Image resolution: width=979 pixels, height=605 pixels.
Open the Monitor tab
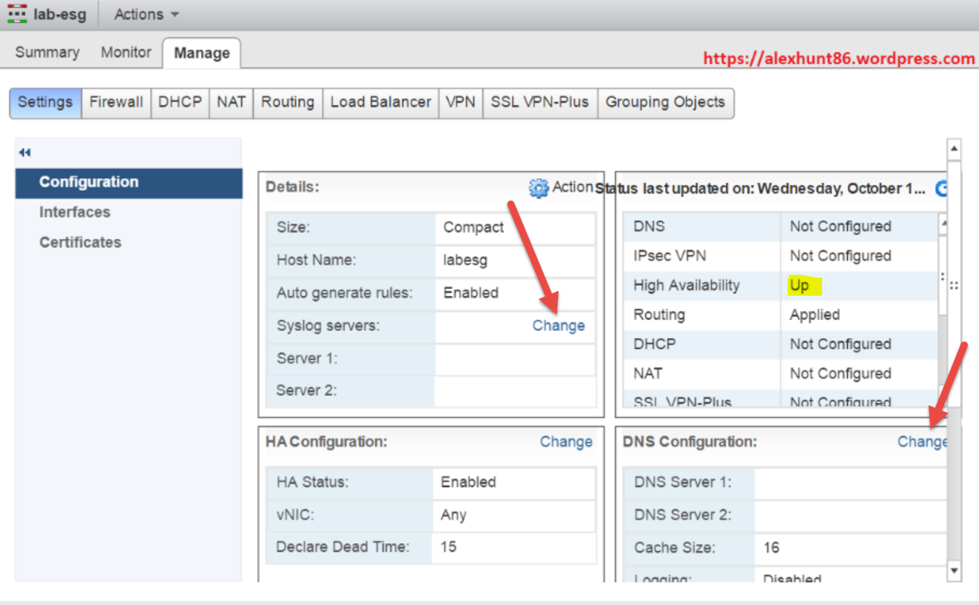click(x=126, y=53)
